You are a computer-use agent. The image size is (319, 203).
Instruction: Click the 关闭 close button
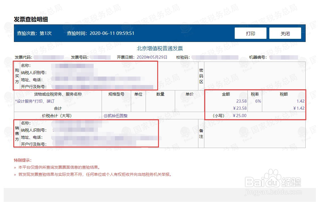click(x=285, y=33)
